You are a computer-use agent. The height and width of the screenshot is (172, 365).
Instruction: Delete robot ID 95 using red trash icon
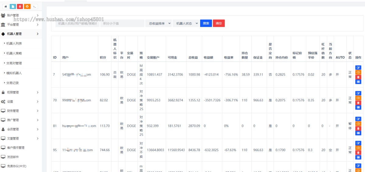[x=358, y=152]
